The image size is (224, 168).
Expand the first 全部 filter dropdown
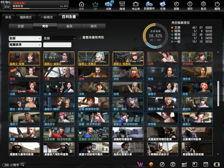point(25,38)
